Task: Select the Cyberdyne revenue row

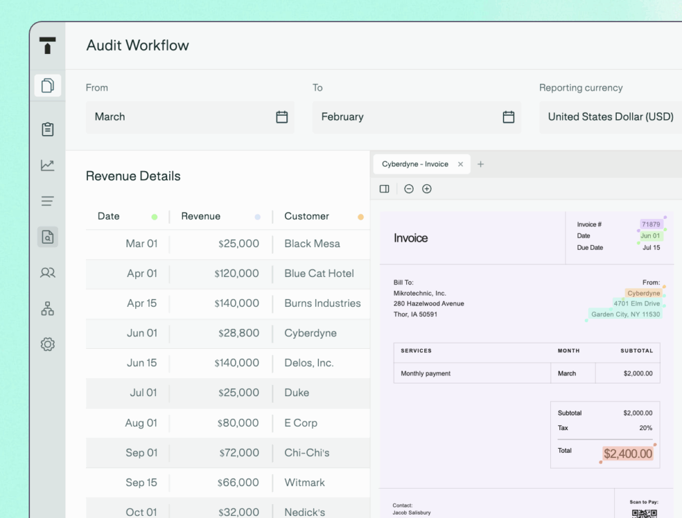Action: [228, 334]
